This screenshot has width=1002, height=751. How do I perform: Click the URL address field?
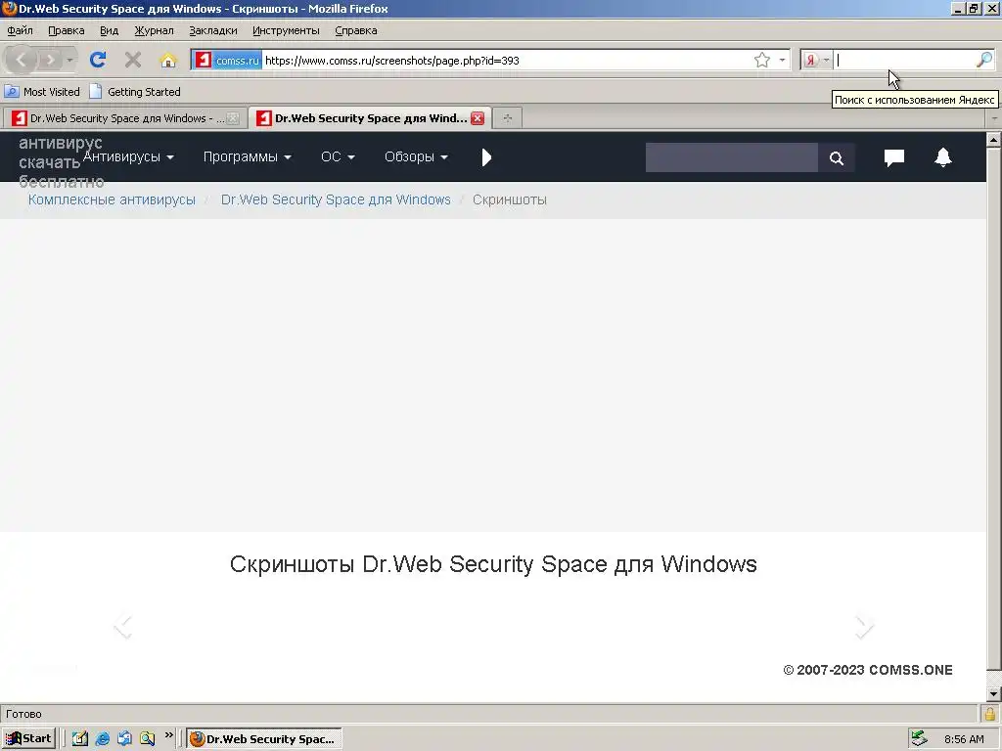(505, 60)
